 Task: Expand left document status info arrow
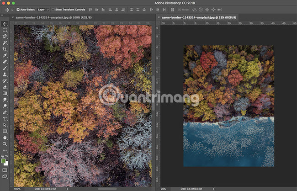point(68,188)
